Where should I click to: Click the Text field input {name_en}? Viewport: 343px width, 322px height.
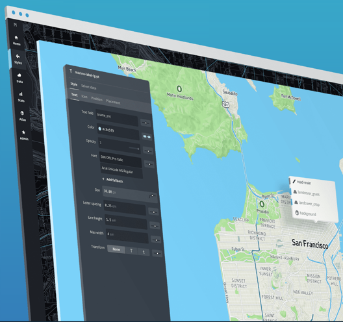coord(117,118)
